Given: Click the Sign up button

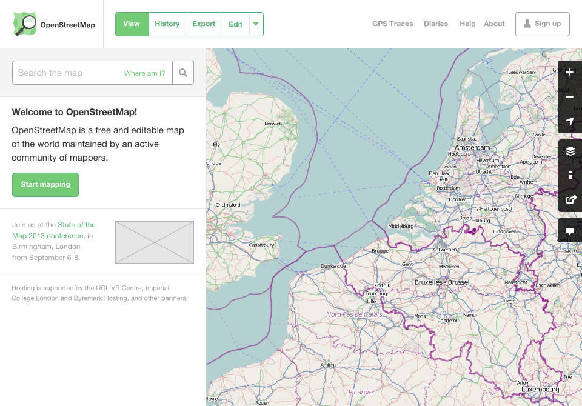Looking at the screenshot, I should [542, 24].
